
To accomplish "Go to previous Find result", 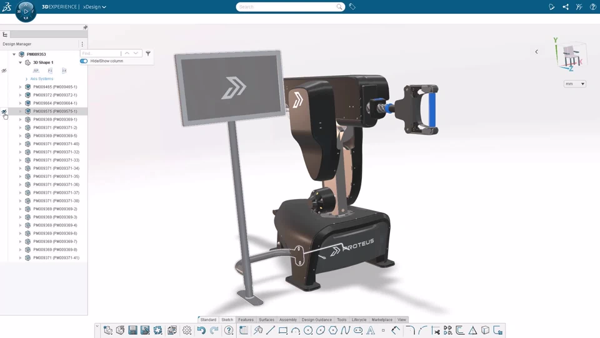I will point(127,53).
